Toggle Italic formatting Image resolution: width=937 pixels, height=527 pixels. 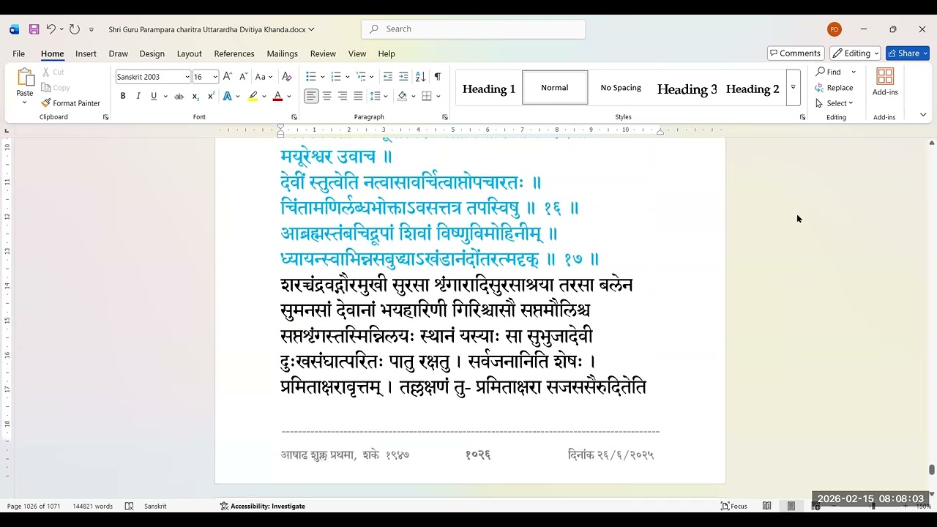[138, 97]
